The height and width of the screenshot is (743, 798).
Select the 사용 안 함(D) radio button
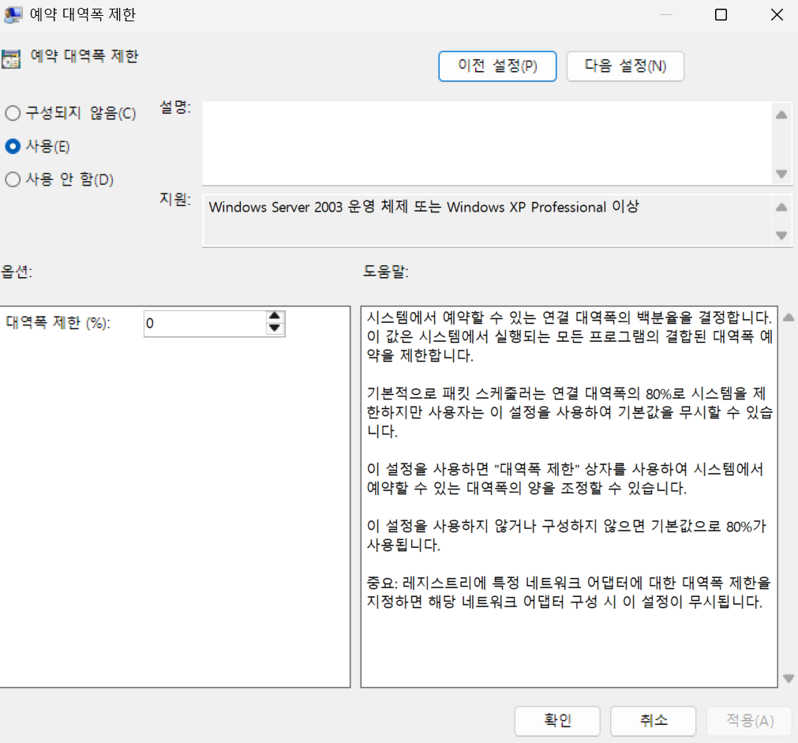tap(13, 179)
